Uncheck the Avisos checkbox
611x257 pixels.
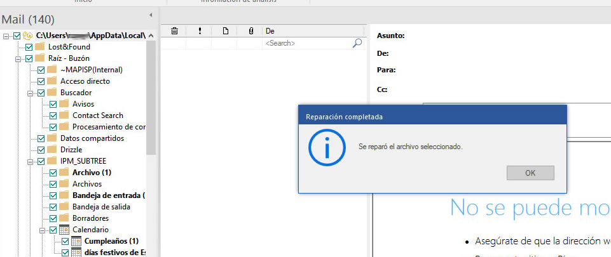pos(53,104)
